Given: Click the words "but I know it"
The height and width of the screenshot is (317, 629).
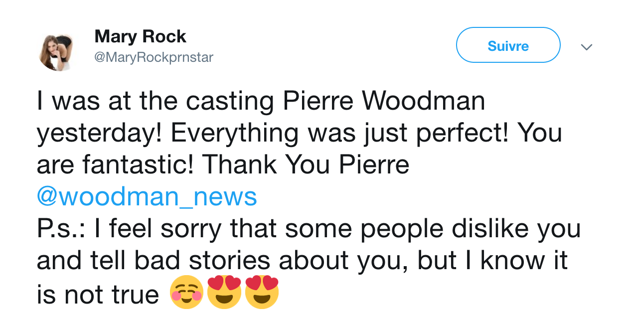Looking at the screenshot, I should (x=493, y=261).
